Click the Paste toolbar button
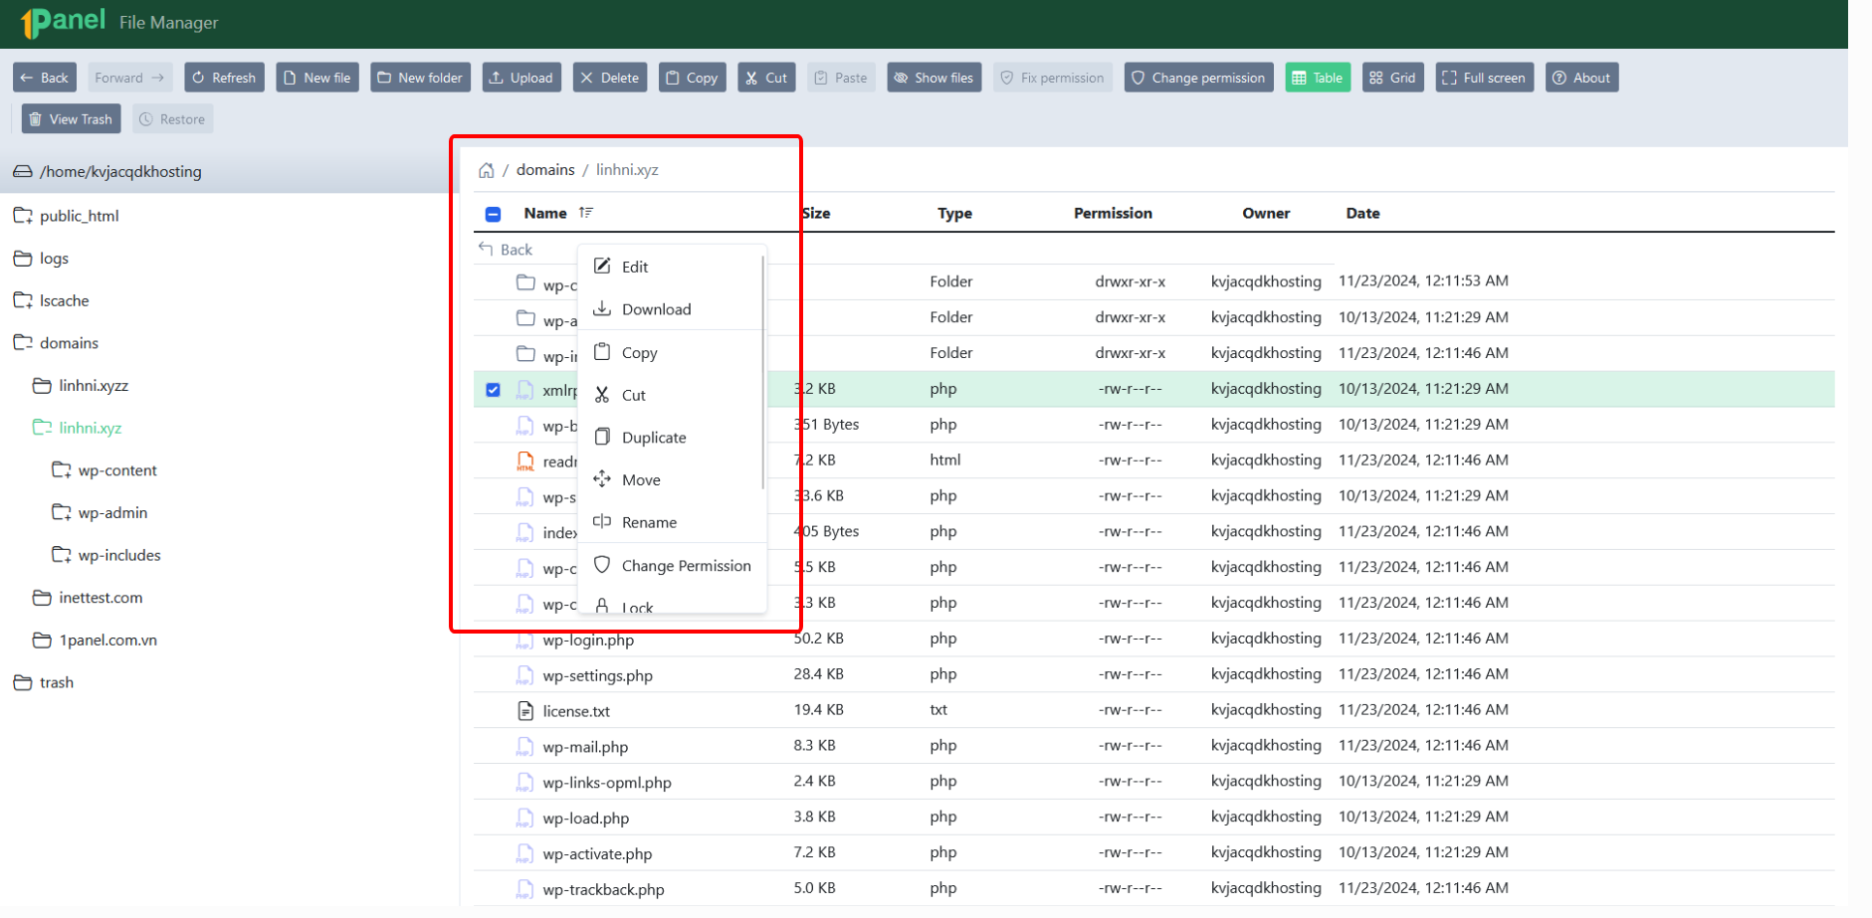This screenshot has height=918, width=1872. click(841, 78)
